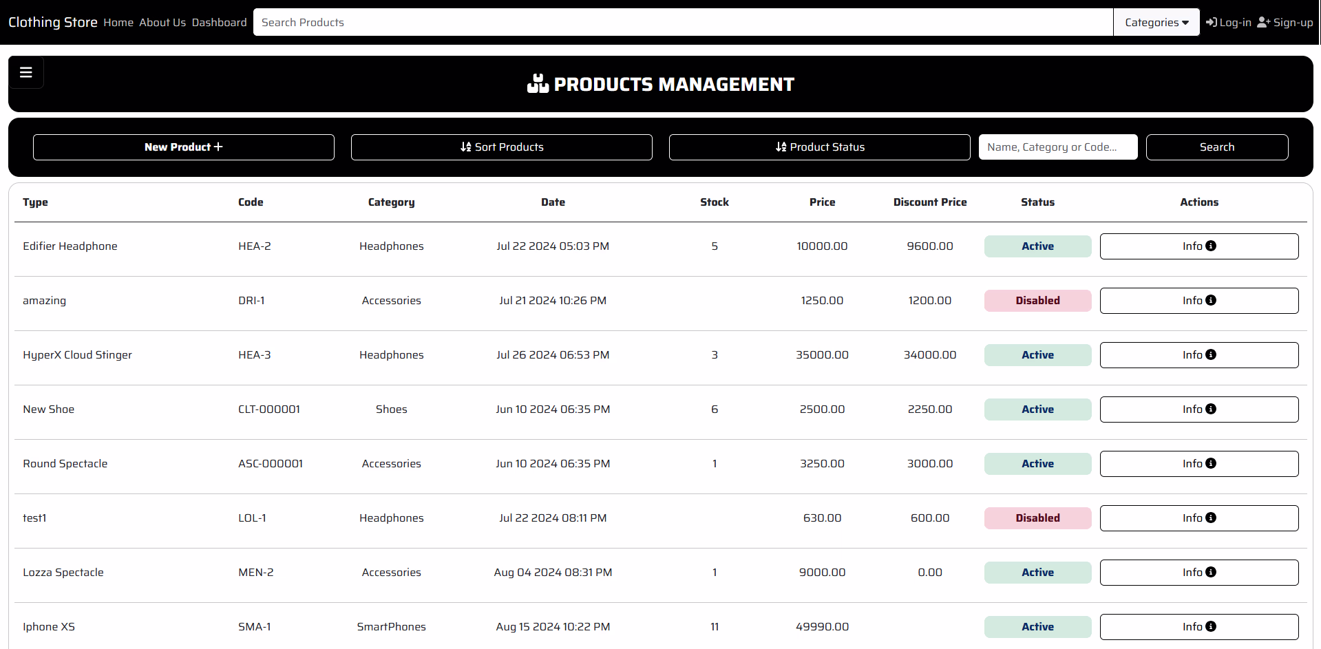Toggle Active status badge for New Shoe
1321x649 pixels.
coord(1037,409)
